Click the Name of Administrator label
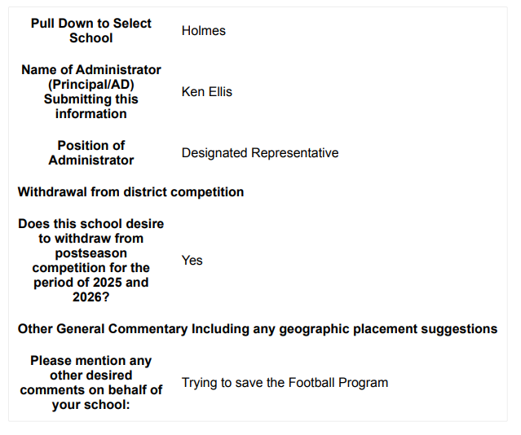This screenshot has width=521, height=435. pyautogui.click(x=91, y=92)
